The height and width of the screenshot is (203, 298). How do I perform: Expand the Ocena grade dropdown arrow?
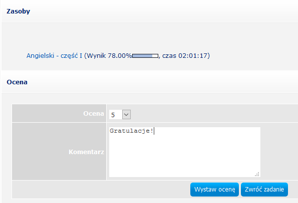click(126, 114)
